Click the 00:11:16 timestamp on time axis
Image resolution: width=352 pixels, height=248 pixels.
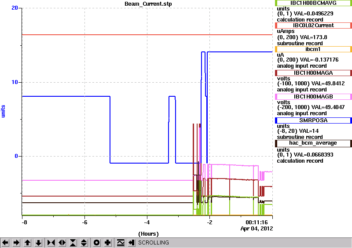257,222
